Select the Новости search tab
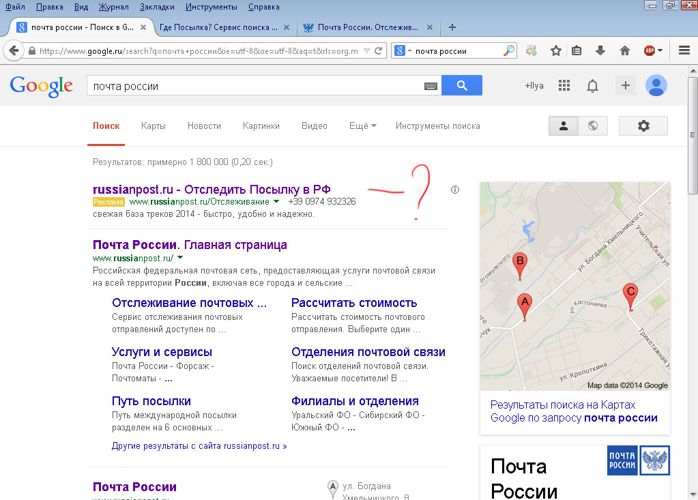 coord(204,126)
